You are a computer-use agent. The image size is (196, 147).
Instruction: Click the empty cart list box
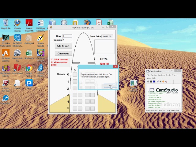(x=104, y=47)
